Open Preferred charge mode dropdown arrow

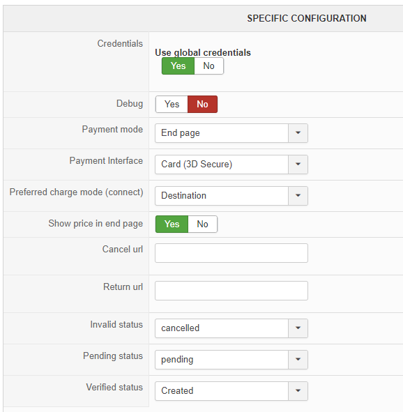pos(298,196)
